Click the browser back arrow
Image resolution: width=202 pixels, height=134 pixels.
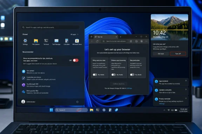92,41
